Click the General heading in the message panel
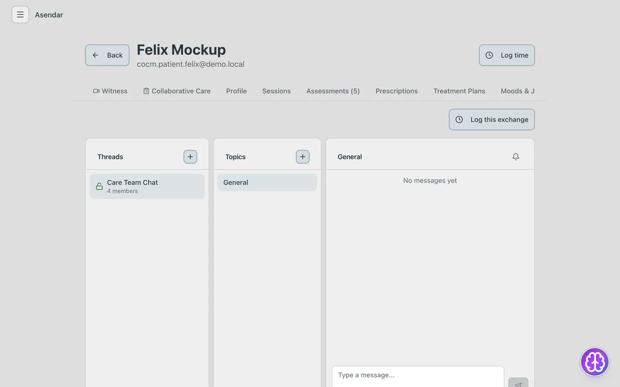Image resolution: width=620 pixels, height=387 pixels. (350, 157)
